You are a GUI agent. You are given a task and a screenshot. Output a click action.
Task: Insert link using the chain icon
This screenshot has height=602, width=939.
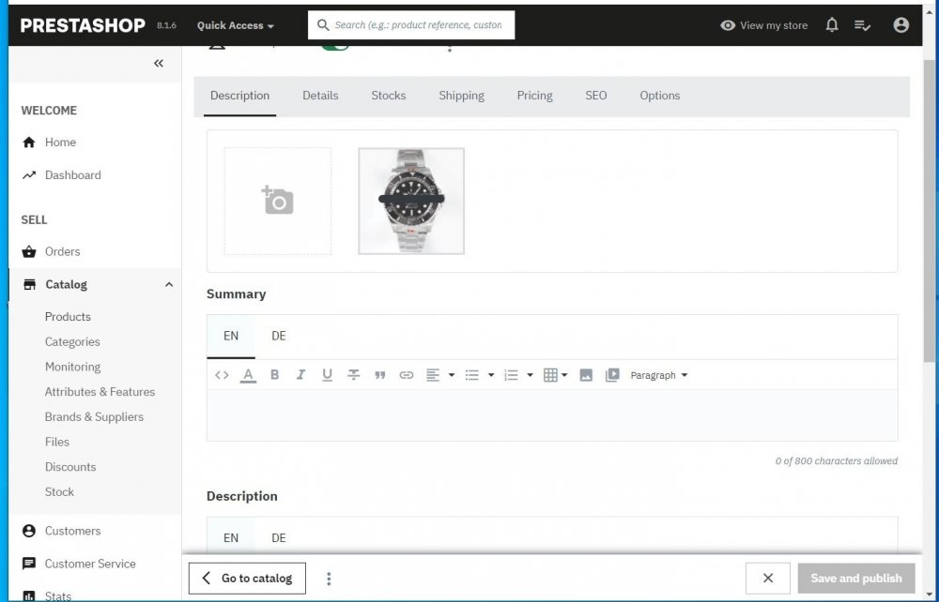(406, 375)
